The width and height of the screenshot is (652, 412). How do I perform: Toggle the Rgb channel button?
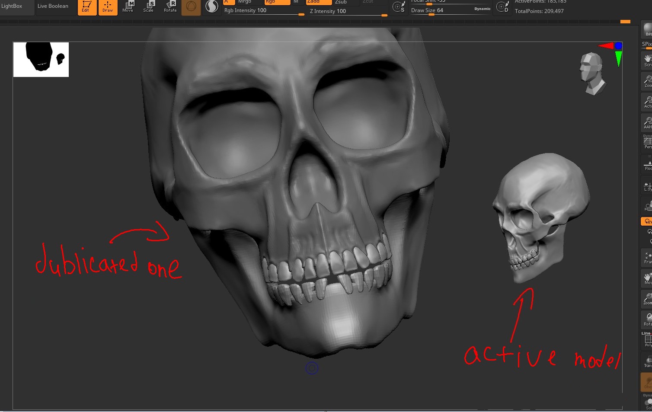pos(277,2)
